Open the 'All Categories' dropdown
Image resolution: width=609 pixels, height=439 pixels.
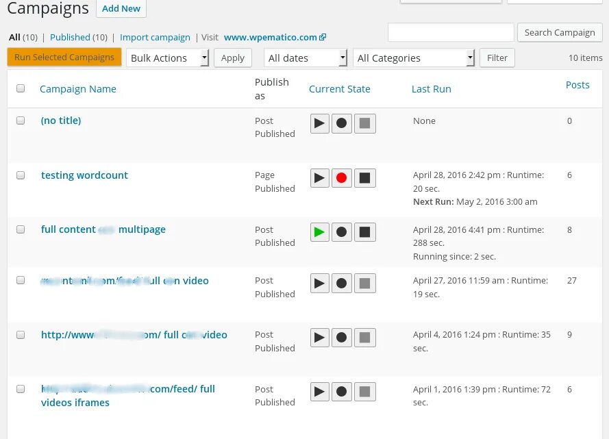pyautogui.click(x=413, y=58)
